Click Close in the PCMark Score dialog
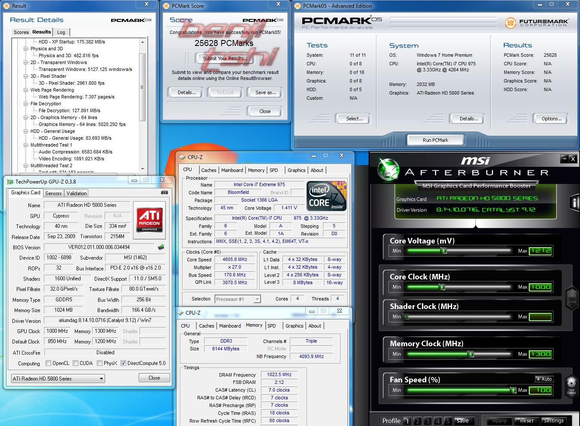Screen dimensions: 580x426 click(265, 111)
